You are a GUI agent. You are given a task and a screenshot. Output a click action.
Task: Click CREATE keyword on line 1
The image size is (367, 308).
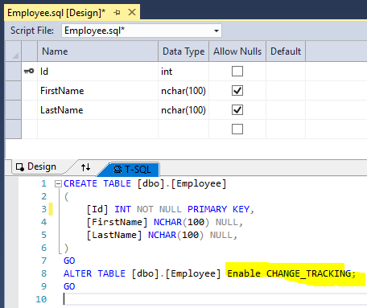click(80, 183)
